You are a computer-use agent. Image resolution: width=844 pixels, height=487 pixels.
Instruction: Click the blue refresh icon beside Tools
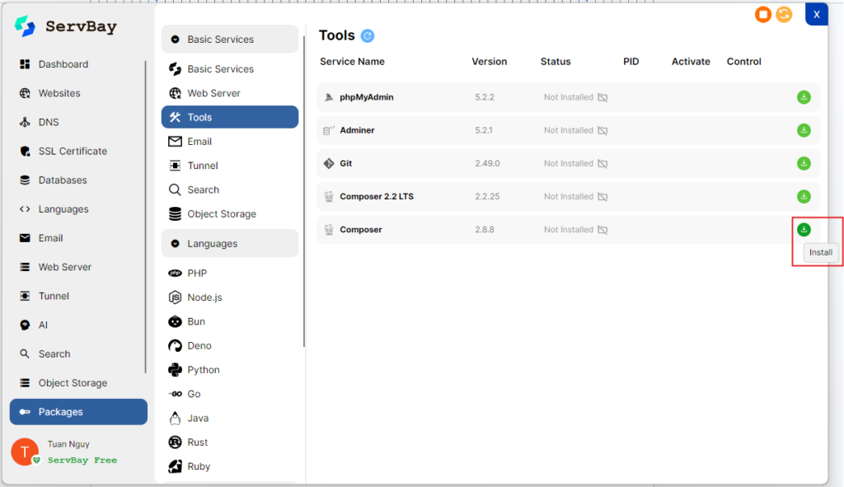pyautogui.click(x=368, y=35)
